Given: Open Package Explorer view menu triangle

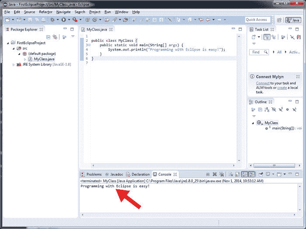Looking at the screenshot, I should [73, 36].
